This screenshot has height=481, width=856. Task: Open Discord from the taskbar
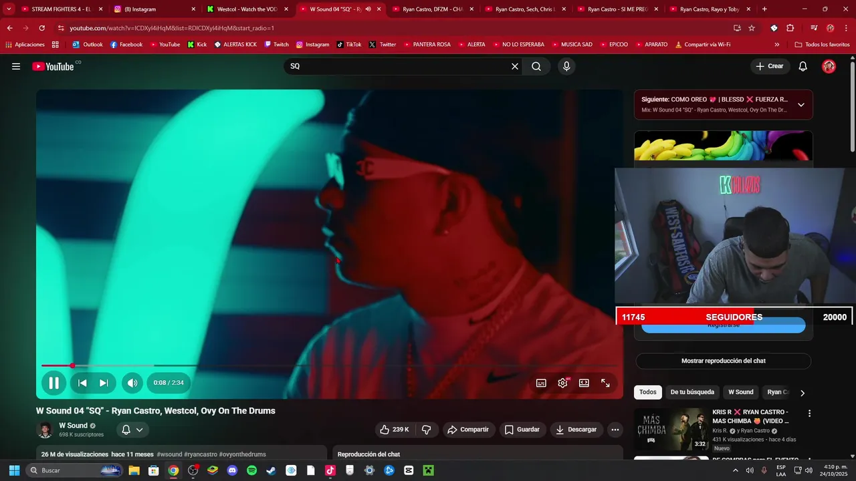click(232, 470)
